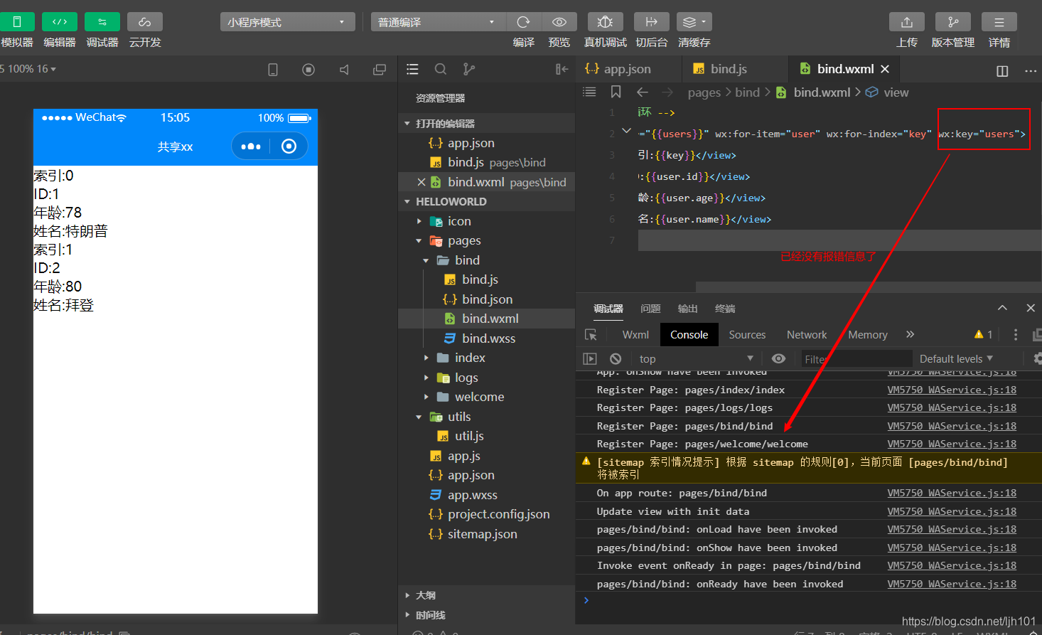This screenshot has width=1042, height=635.
Task: Open the explorer file list icon
Action: point(412,69)
